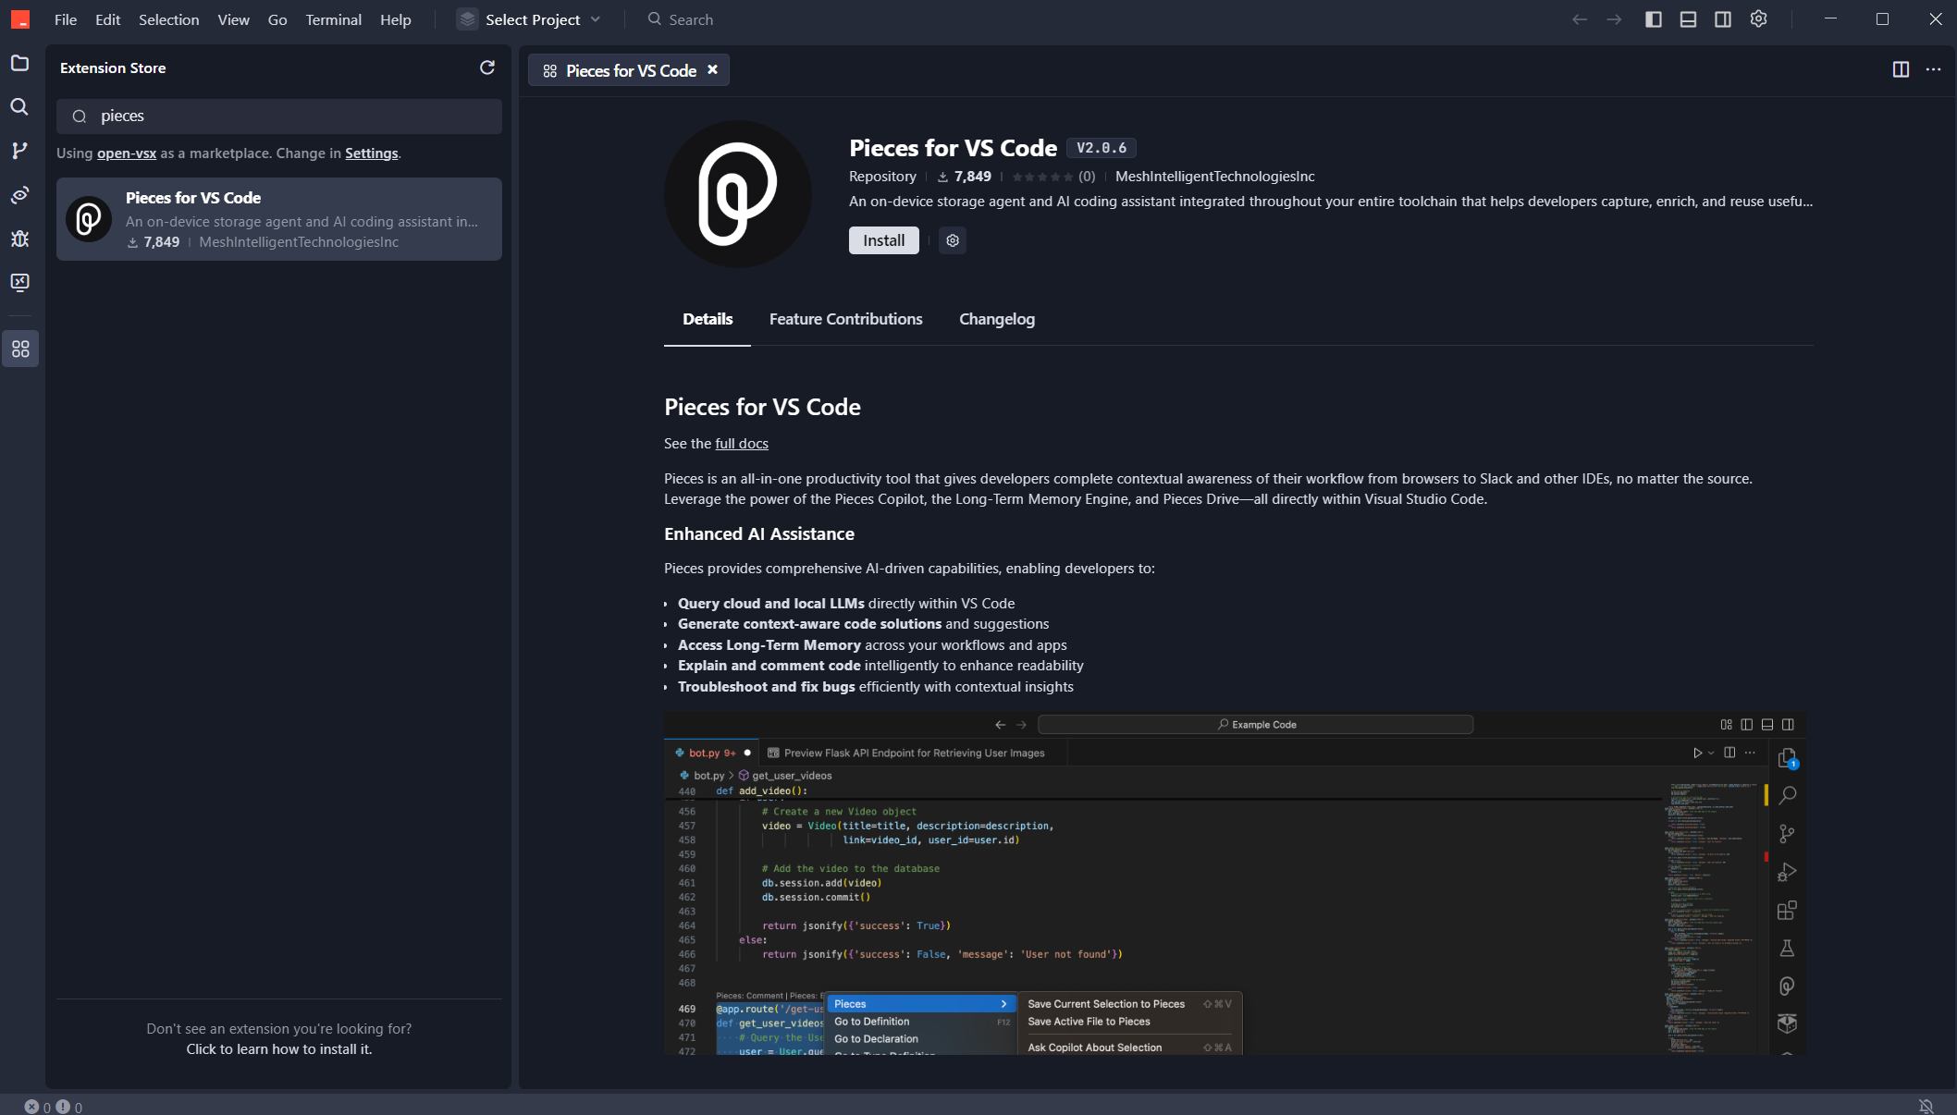Click the VS Code screenshot in details
Image resolution: width=1957 pixels, height=1115 pixels.
tap(1235, 884)
